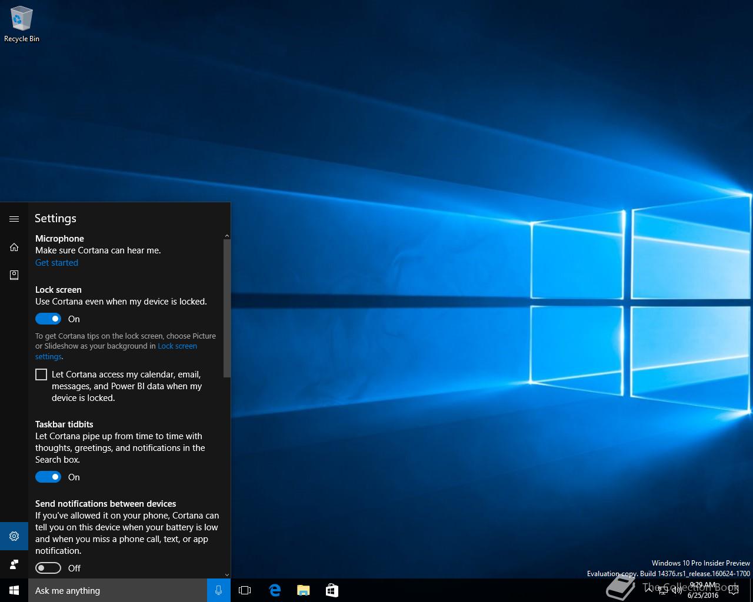This screenshot has height=602, width=753.
Task: Open the Windows Start menu
Action: coord(14,590)
